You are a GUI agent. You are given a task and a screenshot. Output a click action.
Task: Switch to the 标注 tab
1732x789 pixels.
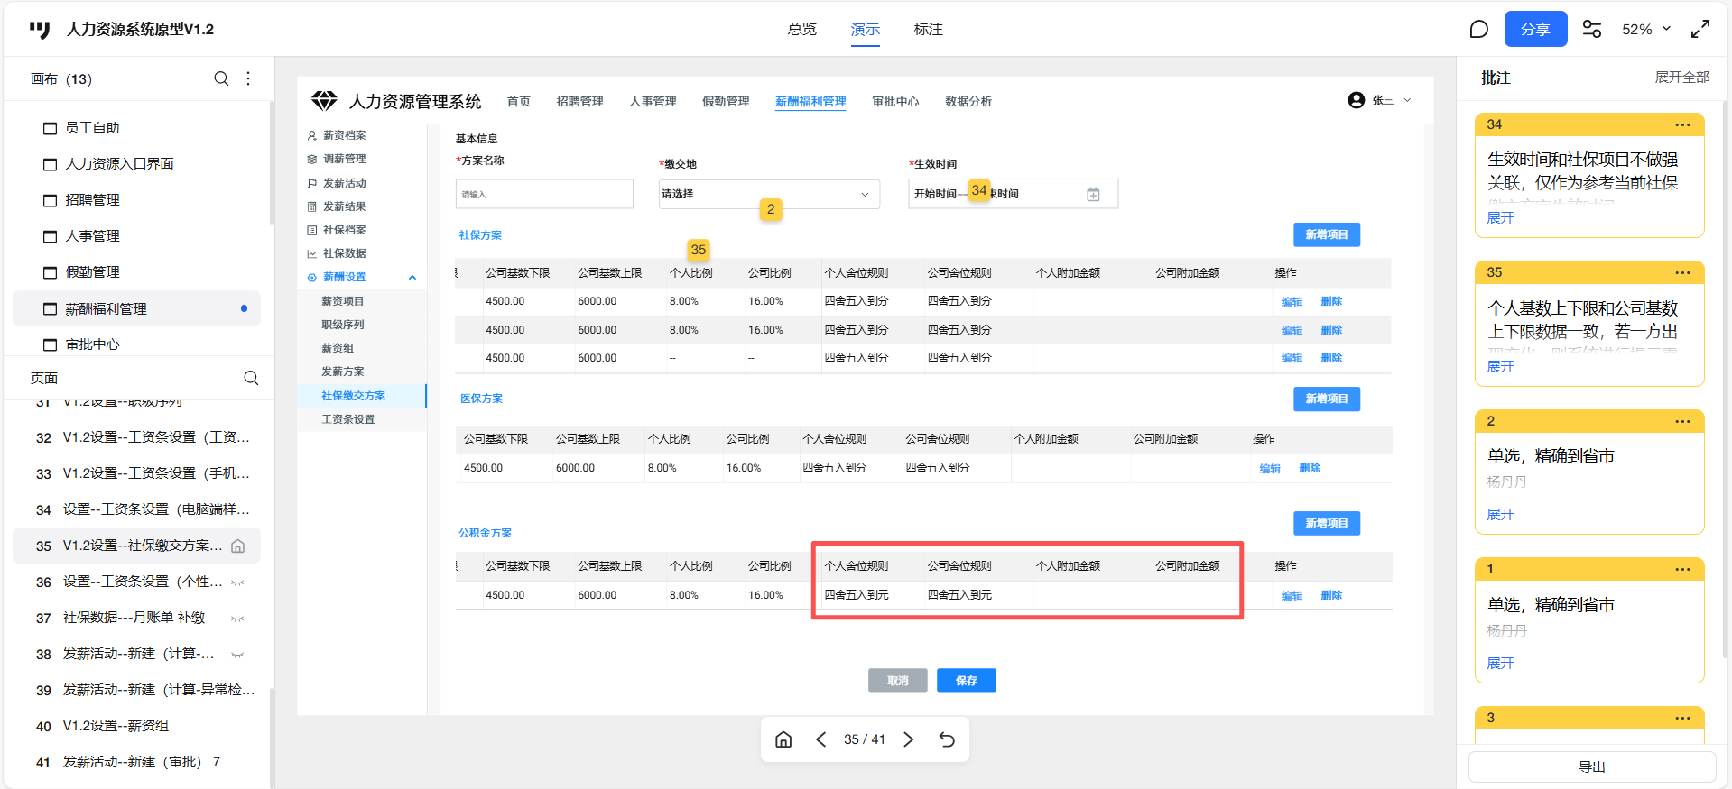click(x=928, y=30)
